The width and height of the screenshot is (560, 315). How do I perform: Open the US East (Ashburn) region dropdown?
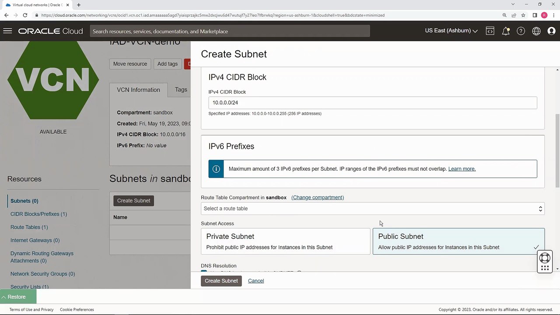[x=451, y=31]
